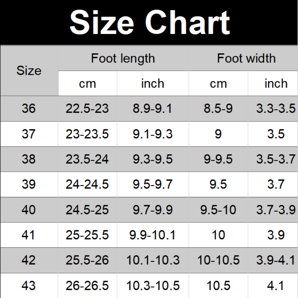Select the 26-26.5 cm length cell
298x298 pixels.
87,286
